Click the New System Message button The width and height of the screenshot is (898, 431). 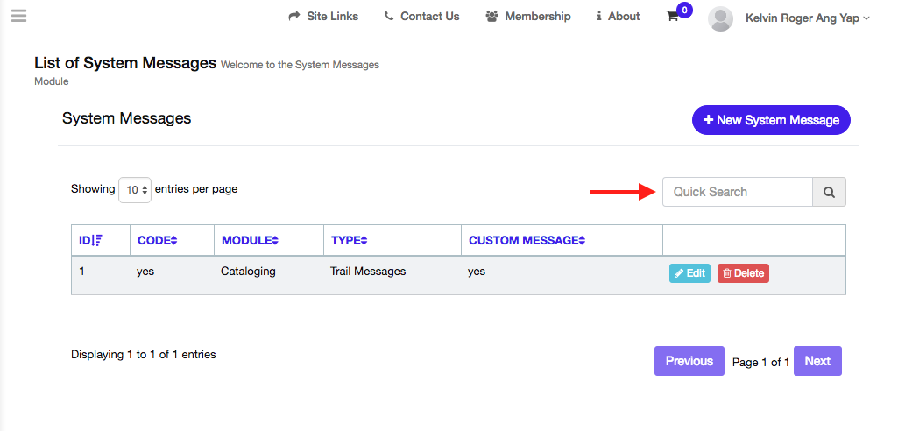point(771,120)
